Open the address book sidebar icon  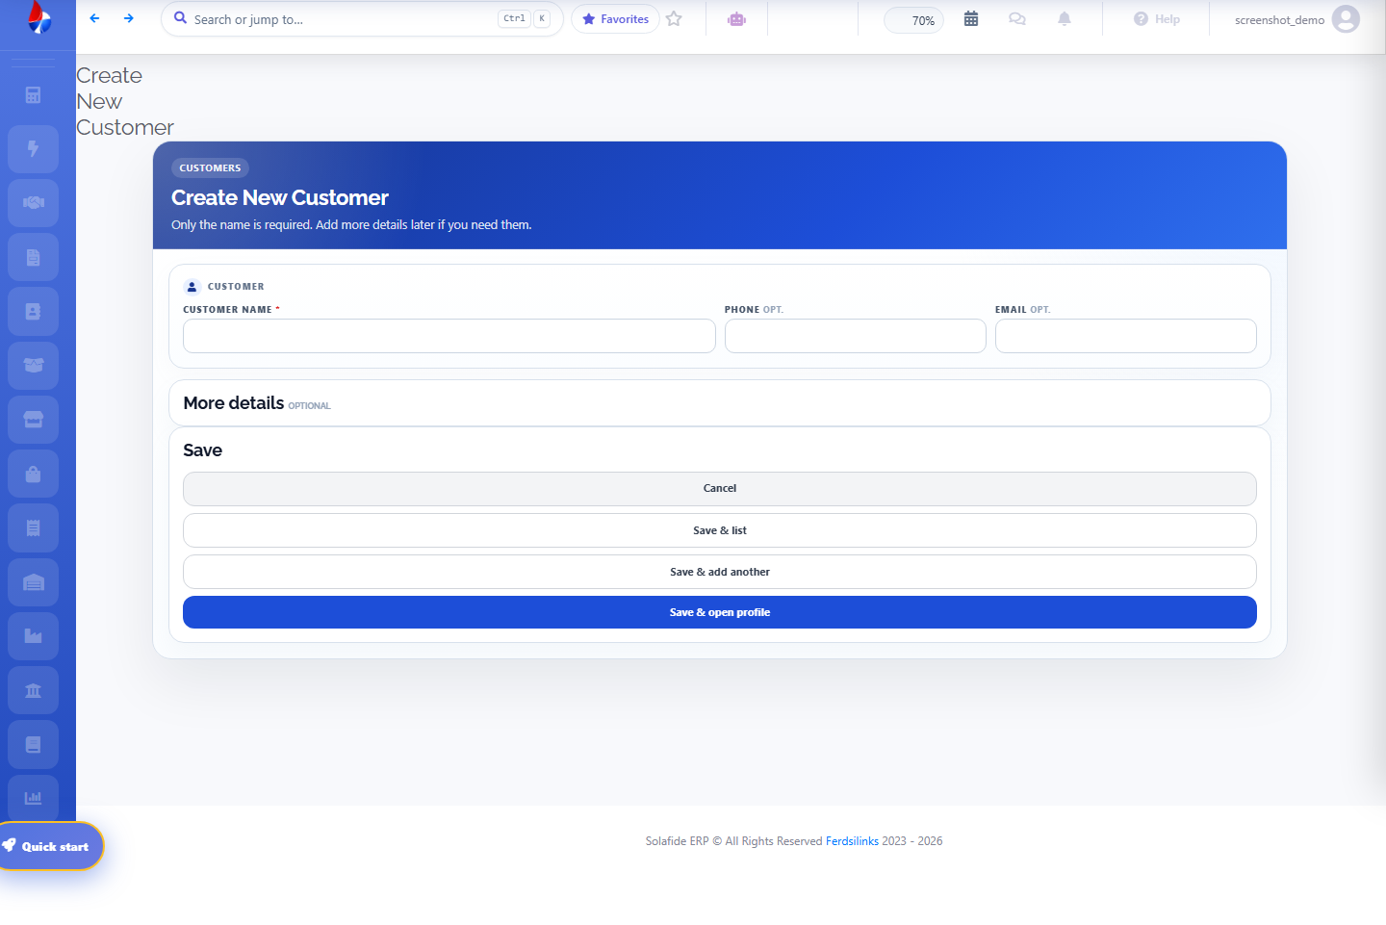34,311
